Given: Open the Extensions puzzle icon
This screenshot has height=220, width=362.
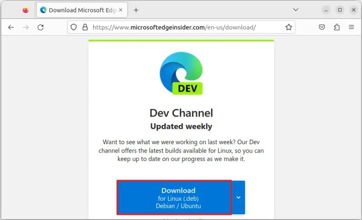Looking at the screenshot, I should 337,27.
